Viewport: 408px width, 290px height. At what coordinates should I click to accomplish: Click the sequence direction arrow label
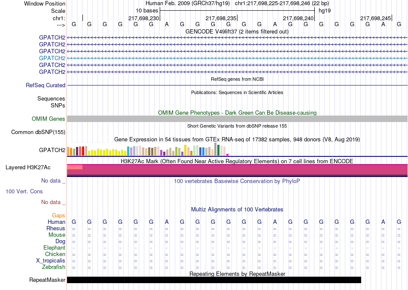pyautogui.click(x=61, y=25)
